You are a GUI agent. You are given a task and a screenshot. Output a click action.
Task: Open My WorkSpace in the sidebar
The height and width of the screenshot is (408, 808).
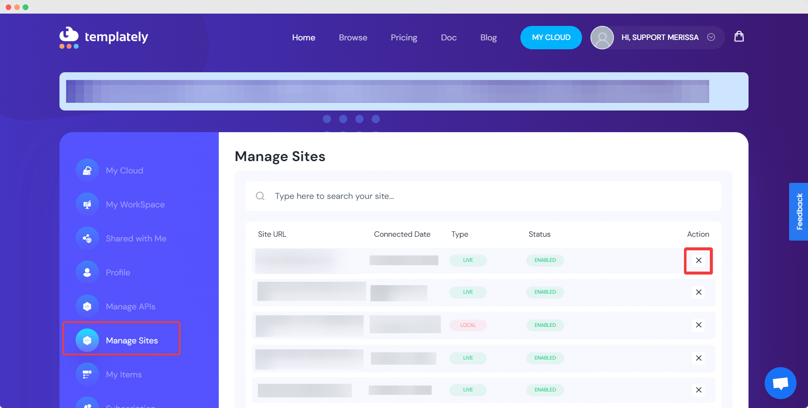tap(135, 204)
